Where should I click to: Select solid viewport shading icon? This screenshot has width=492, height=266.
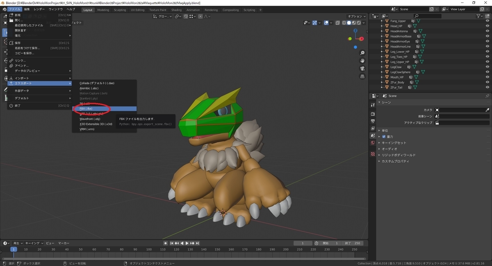[349, 23]
